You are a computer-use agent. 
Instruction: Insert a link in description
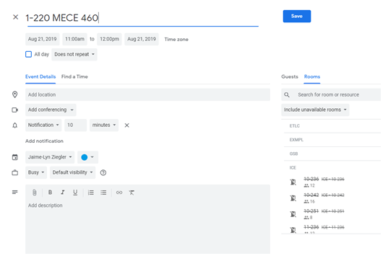[x=119, y=193]
